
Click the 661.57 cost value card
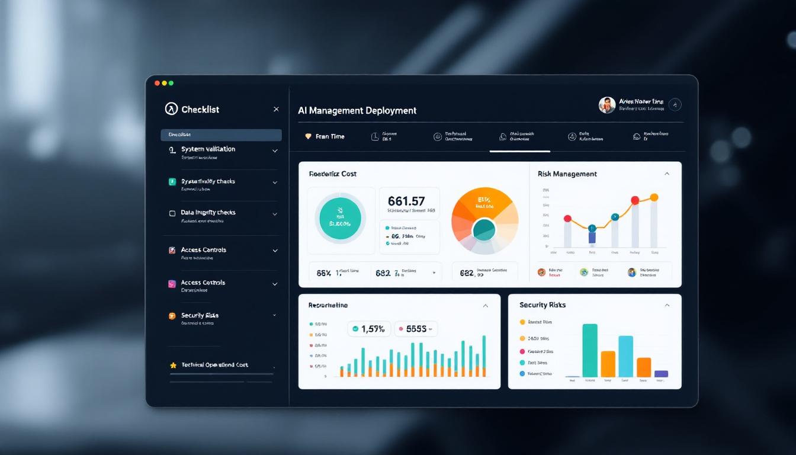point(409,203)
